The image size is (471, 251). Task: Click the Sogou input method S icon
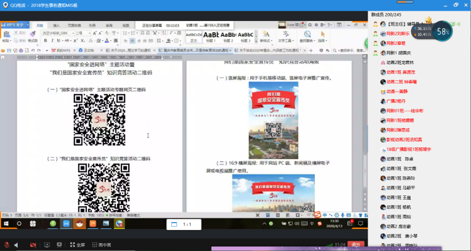coord(318,214)
